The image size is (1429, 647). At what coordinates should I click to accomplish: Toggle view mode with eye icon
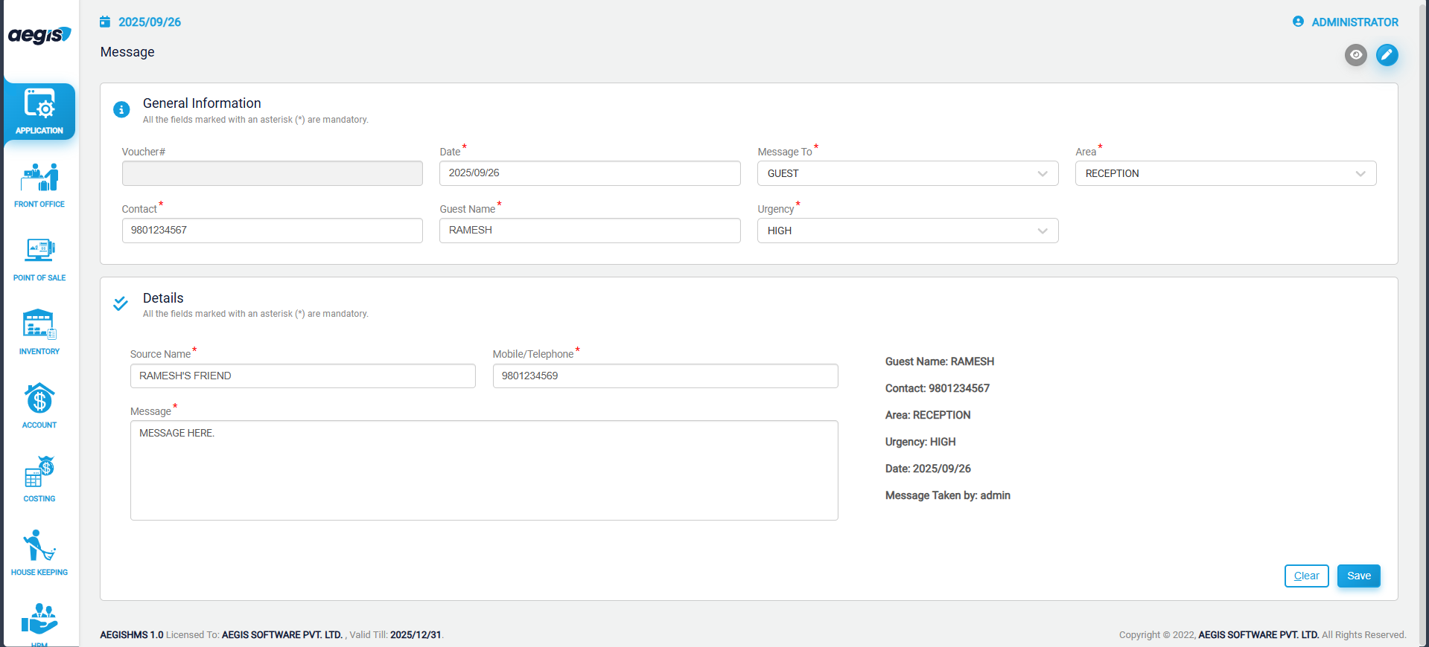tap(1355, 55)
